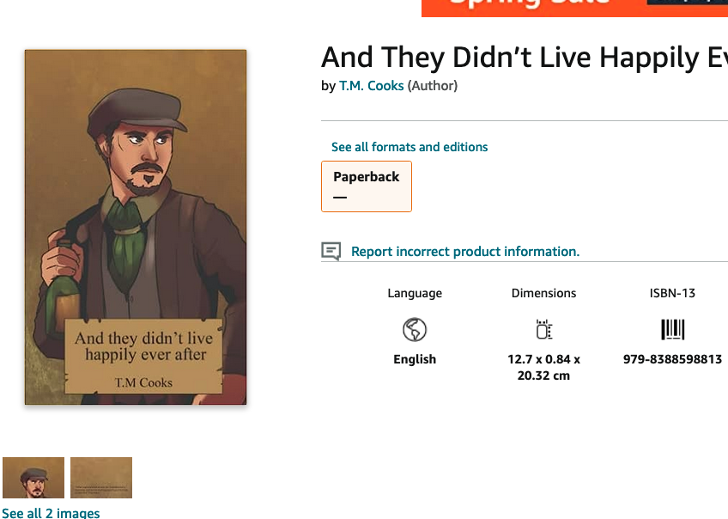The image size is (728, 519).
Task: Click the report speech-bubble icon
Action: (x=331, y=252)
